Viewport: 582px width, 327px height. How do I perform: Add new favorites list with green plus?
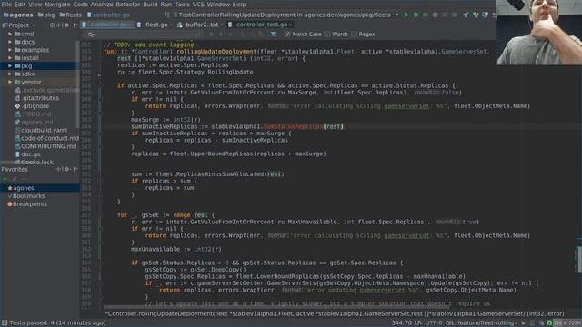(5, 179)
